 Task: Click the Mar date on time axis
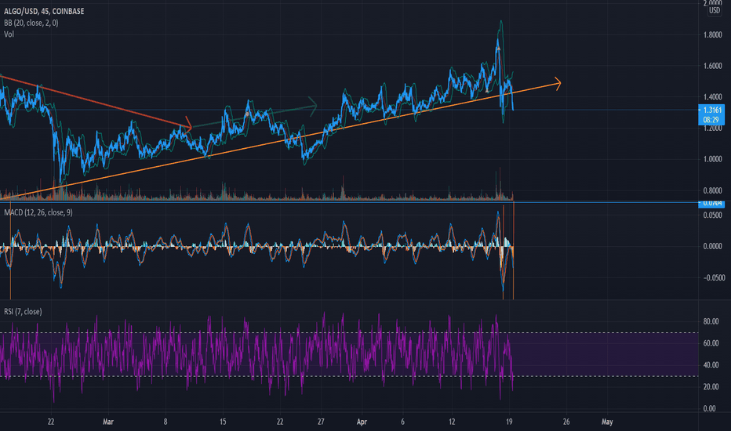(x=108, y=422)
